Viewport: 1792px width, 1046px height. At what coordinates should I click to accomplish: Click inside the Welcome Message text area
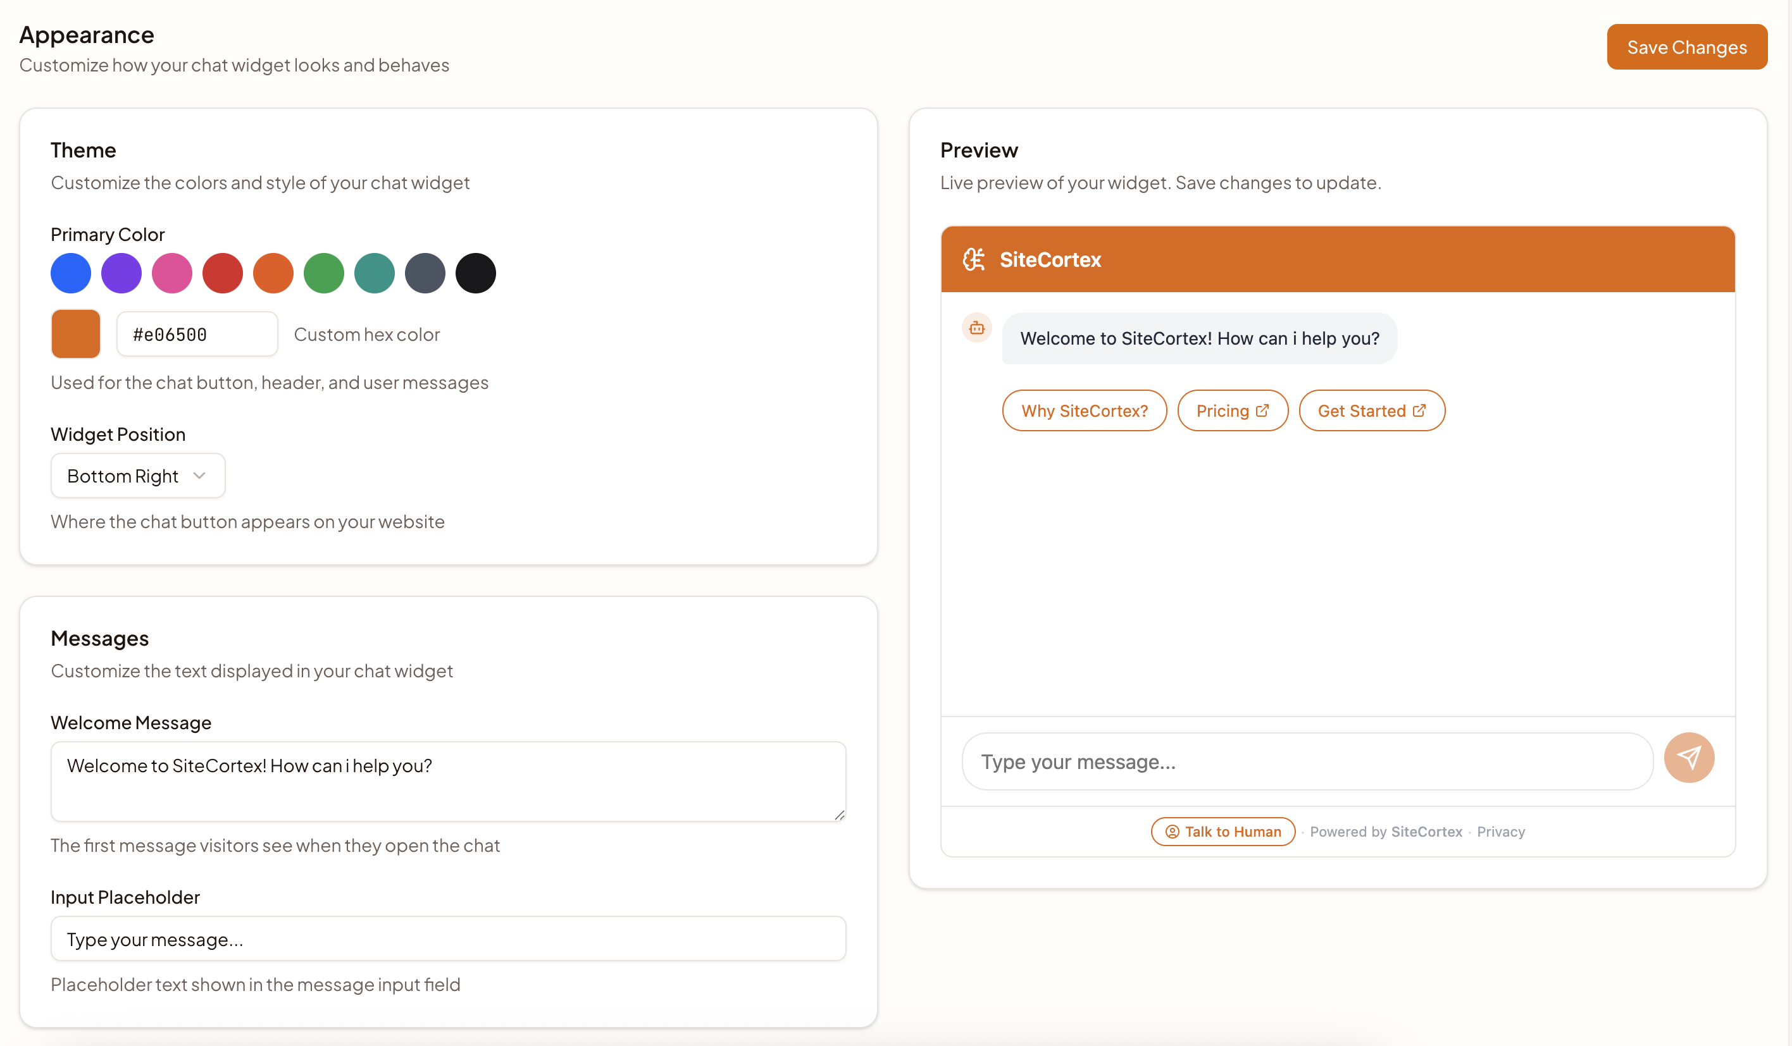[x=448, y=780]
